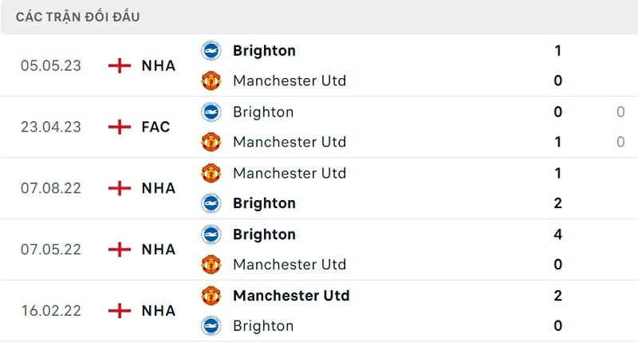Click Manchester Utd crest in 05.05.23 match

pyautogui.click(x=211, y=81)
